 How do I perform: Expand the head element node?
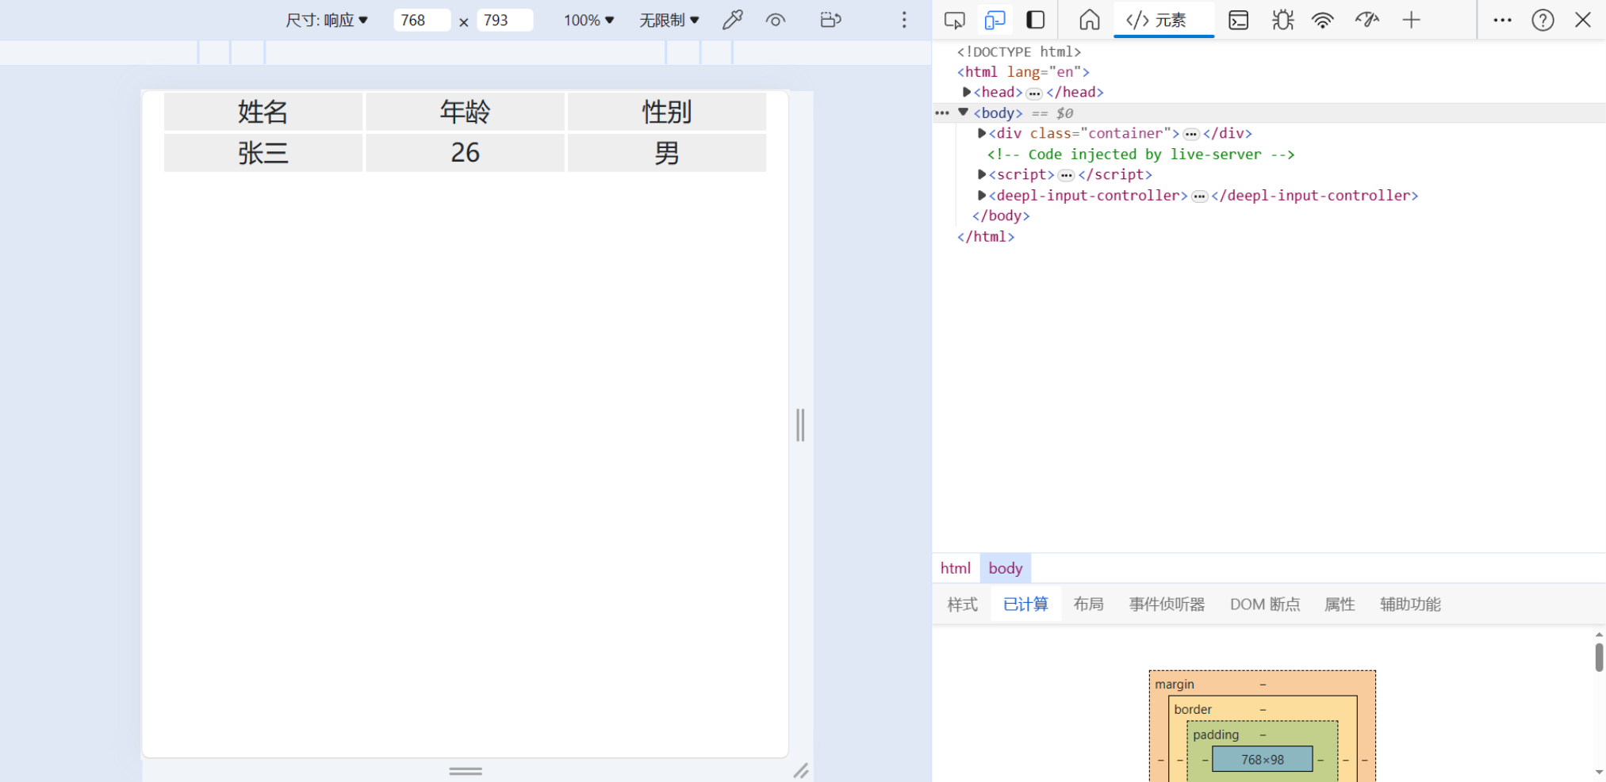click(x=967, y=92)
